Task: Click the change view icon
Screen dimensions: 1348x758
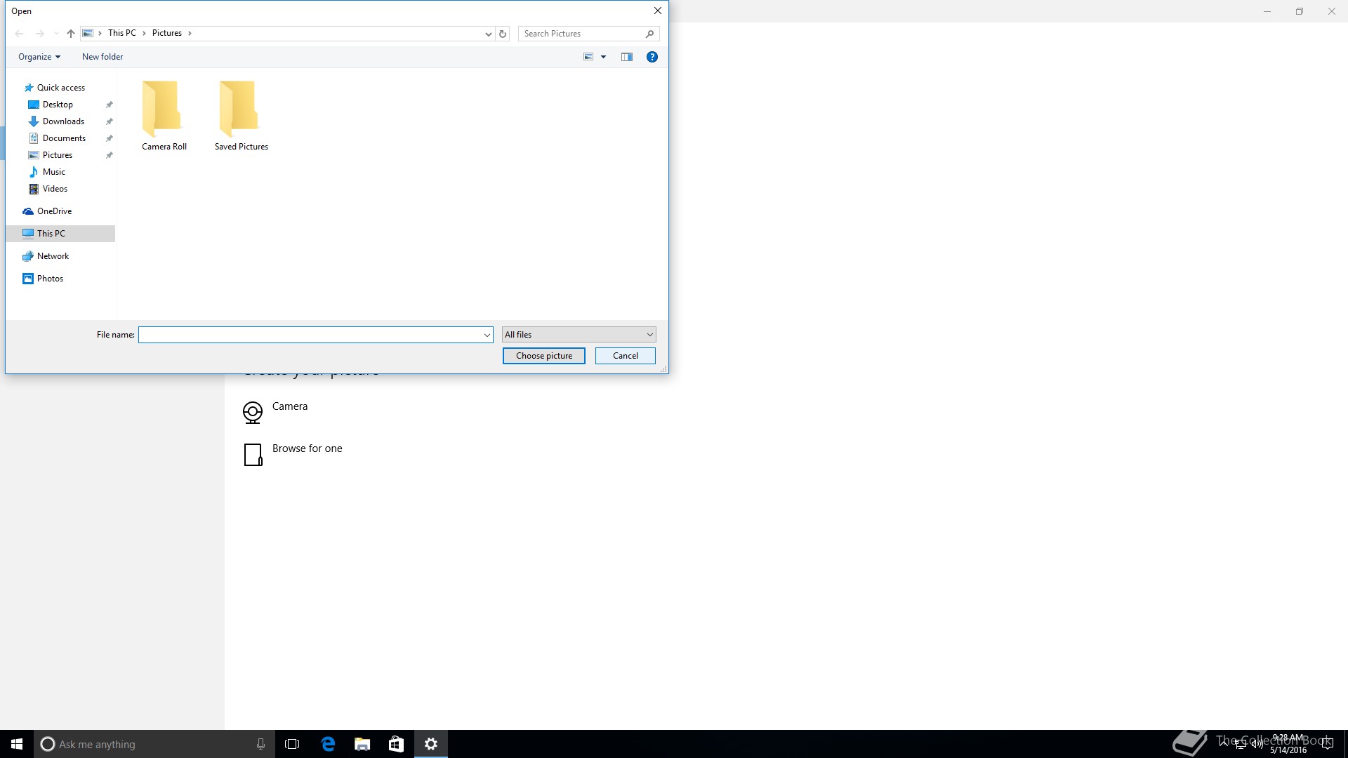Action: click(588, 57)
